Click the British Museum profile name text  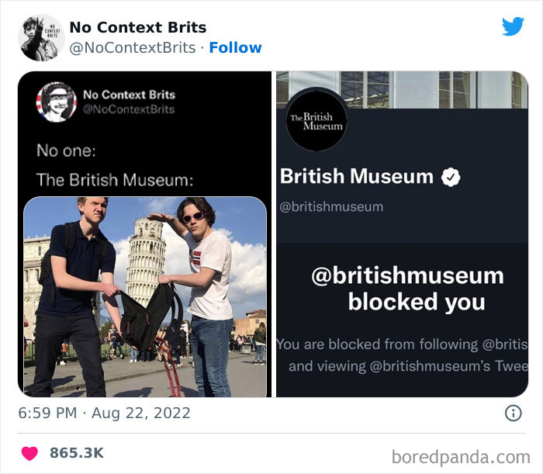point(356,176)
